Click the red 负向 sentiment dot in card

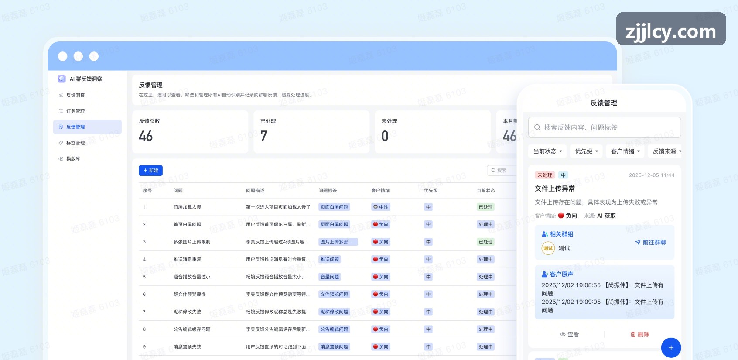click(x=561, y=216)
